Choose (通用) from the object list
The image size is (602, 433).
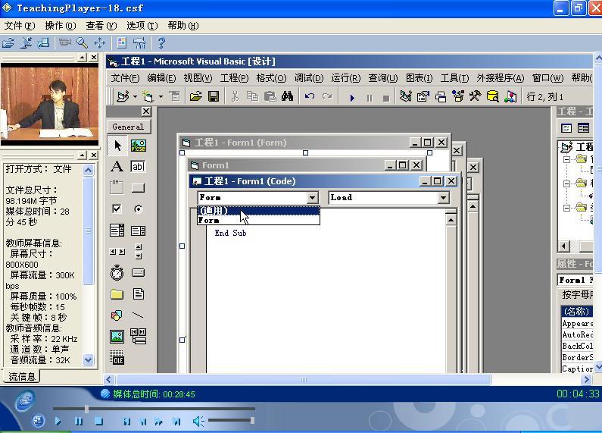214,211
